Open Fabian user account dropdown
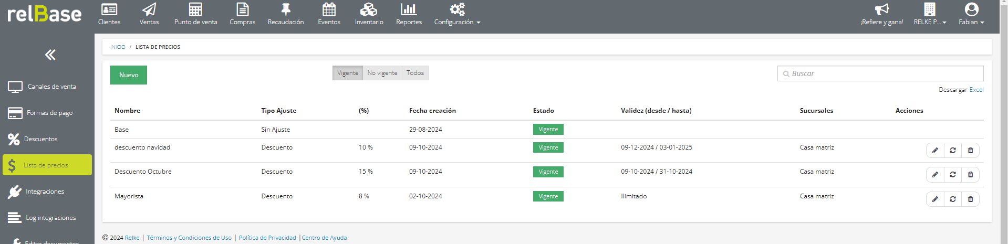 click(x=971, y=15)
